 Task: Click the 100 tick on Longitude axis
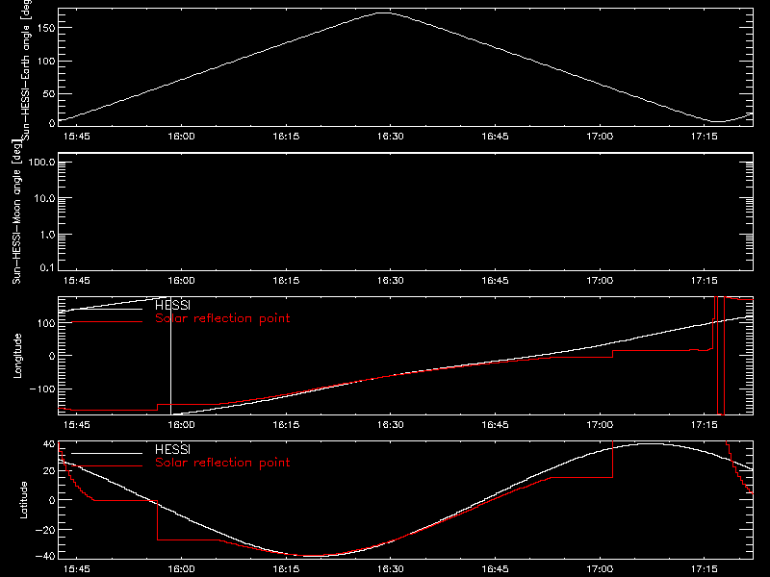point(46,323)
